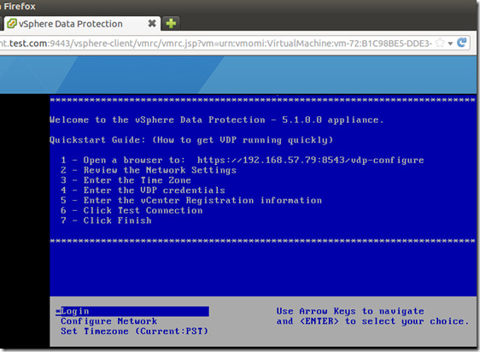The image size is (480, 352).
Task: Select Login menu entry in console
Action: [x=132, y=311]
